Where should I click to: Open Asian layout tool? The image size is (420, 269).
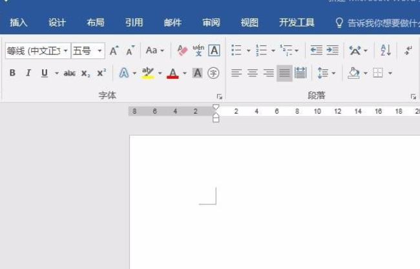tap(355, 50)
